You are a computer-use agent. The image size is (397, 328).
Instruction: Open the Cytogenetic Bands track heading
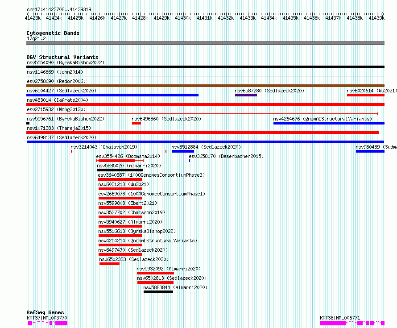click(53, 33)
